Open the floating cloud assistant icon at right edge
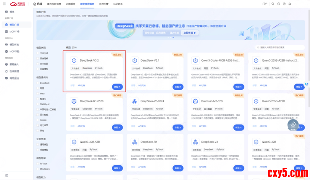310x180 pixels. [307, 84]
